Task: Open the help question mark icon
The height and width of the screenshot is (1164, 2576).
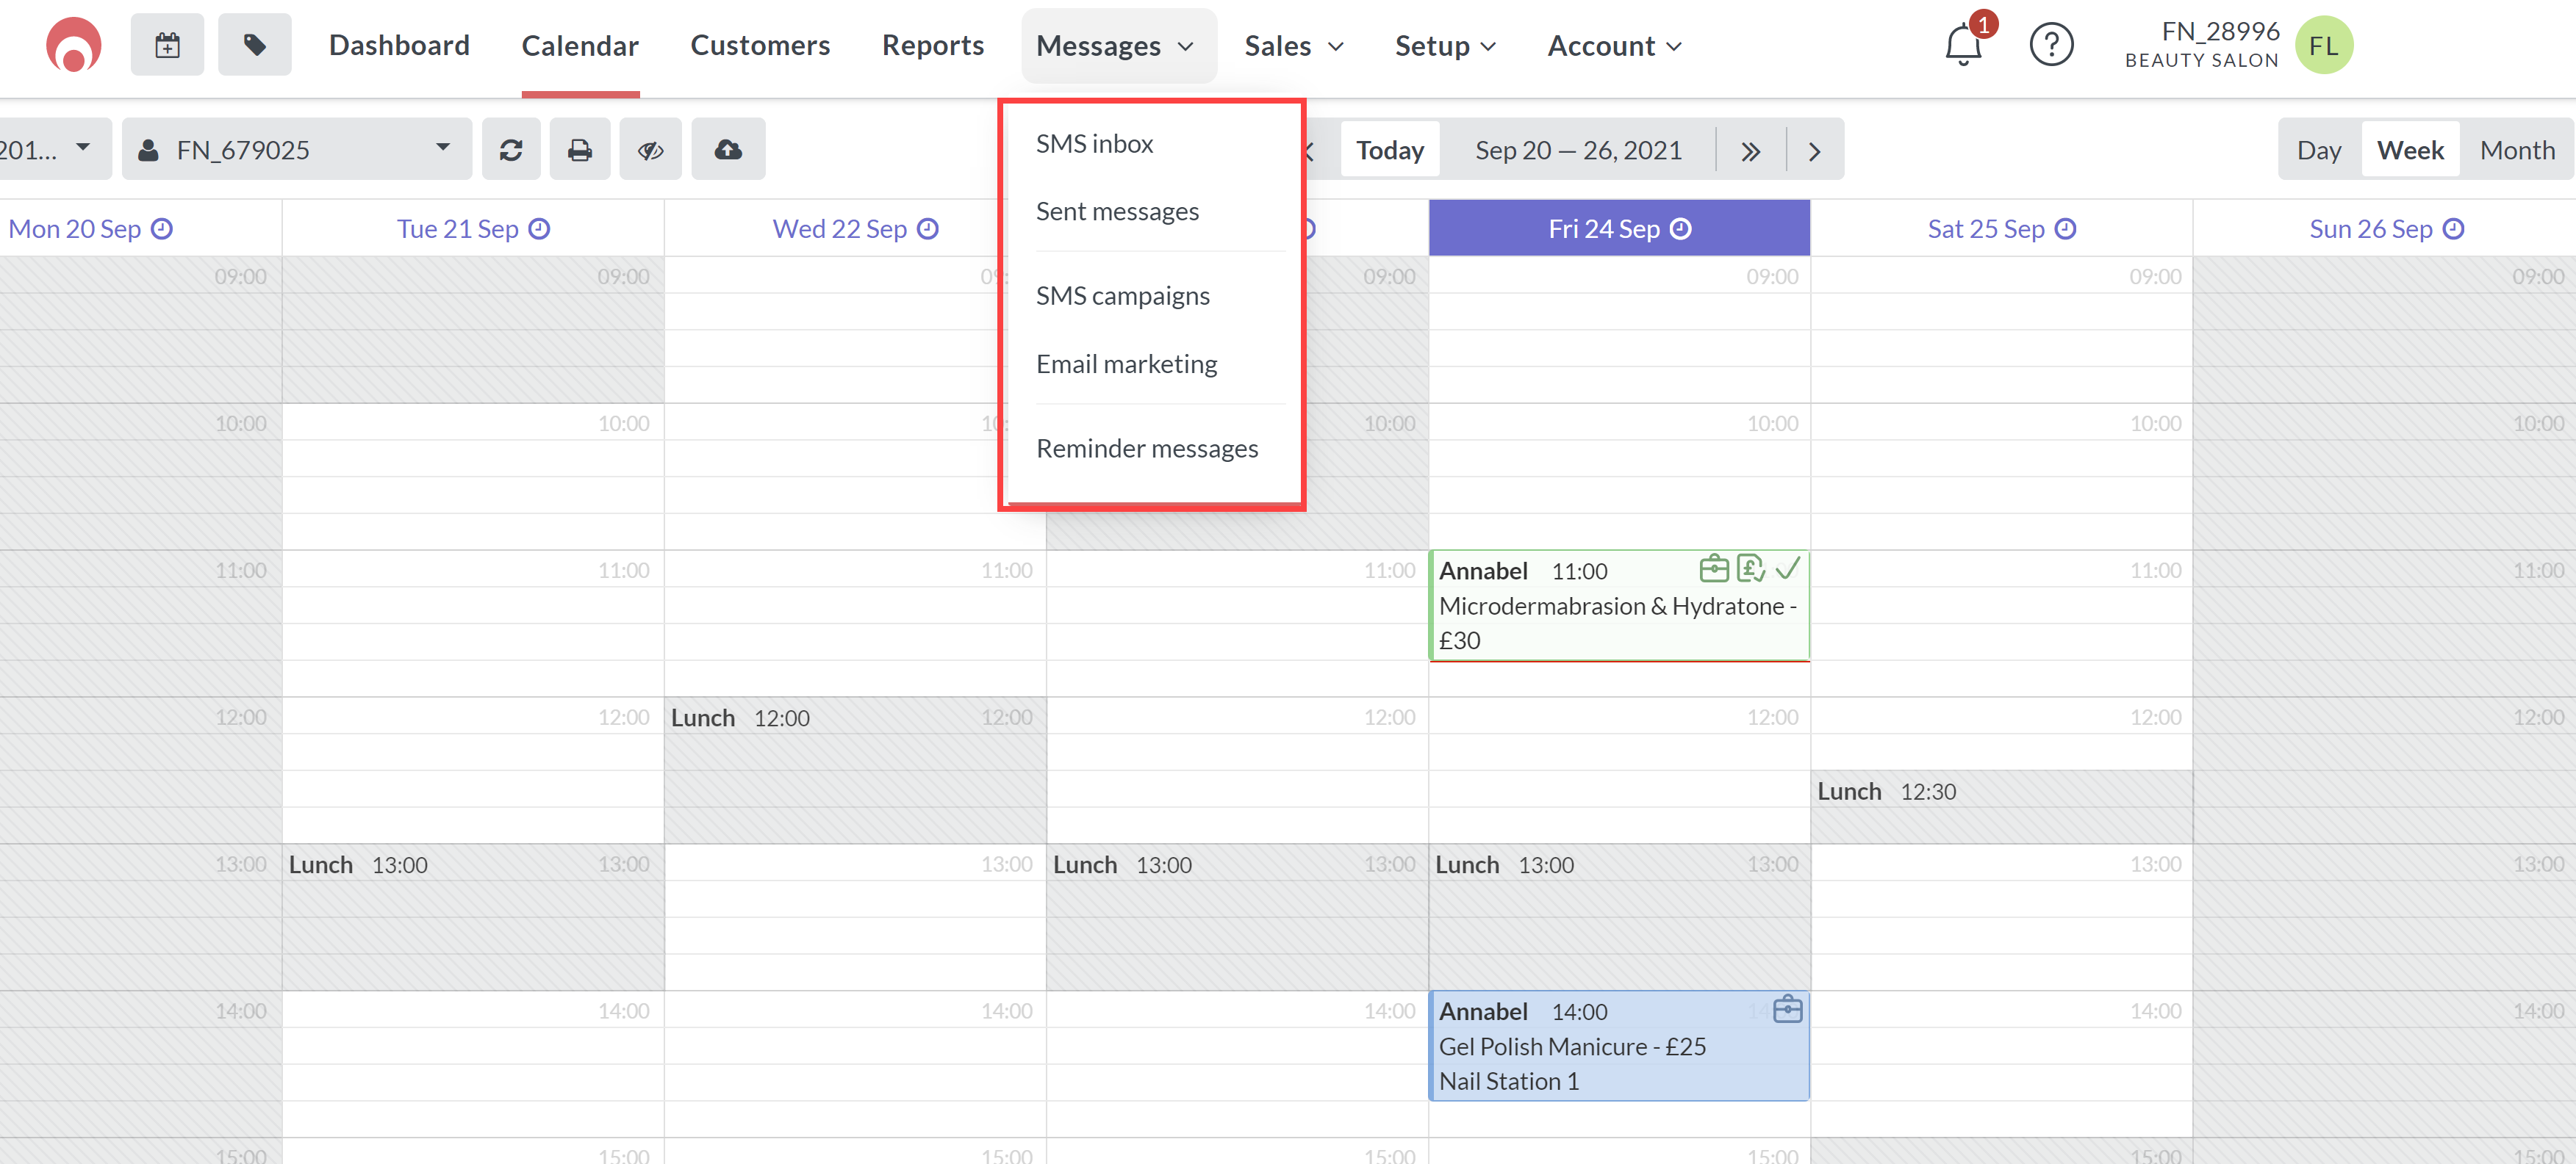Action: (2051, 45)
